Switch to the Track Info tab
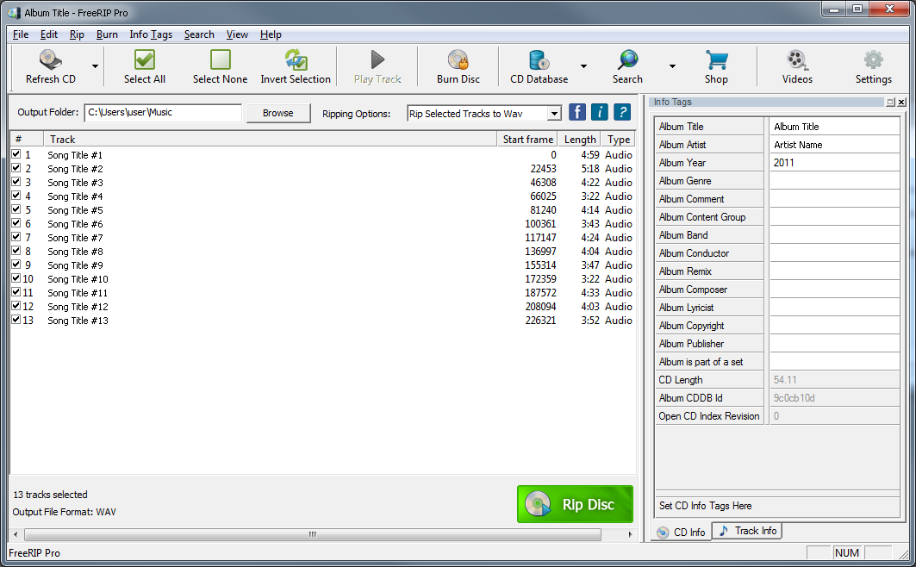The image size is (916, 567). coord(747,531)
